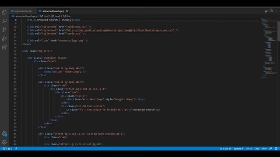Screen dimensions: 280x157
Task: Click the style.css link line
Action: pos(56,34)
